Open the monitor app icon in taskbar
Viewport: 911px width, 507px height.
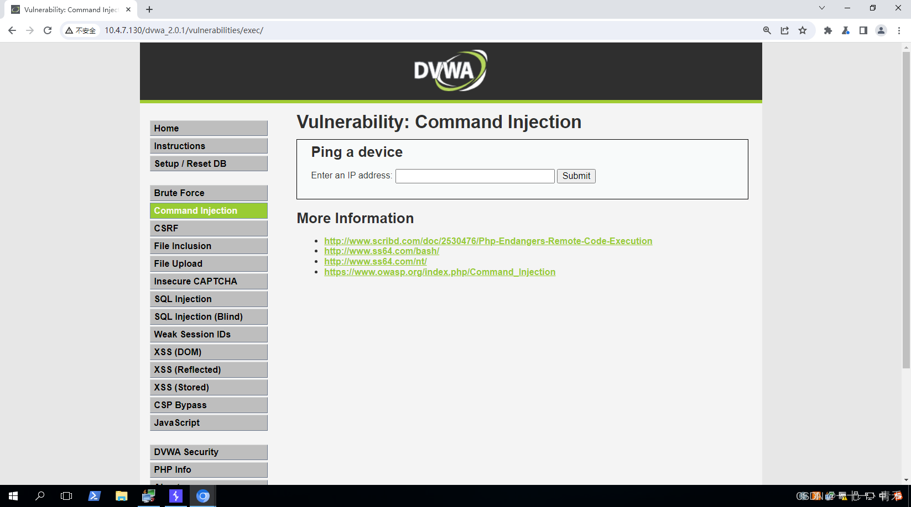(x=148, y=496)
